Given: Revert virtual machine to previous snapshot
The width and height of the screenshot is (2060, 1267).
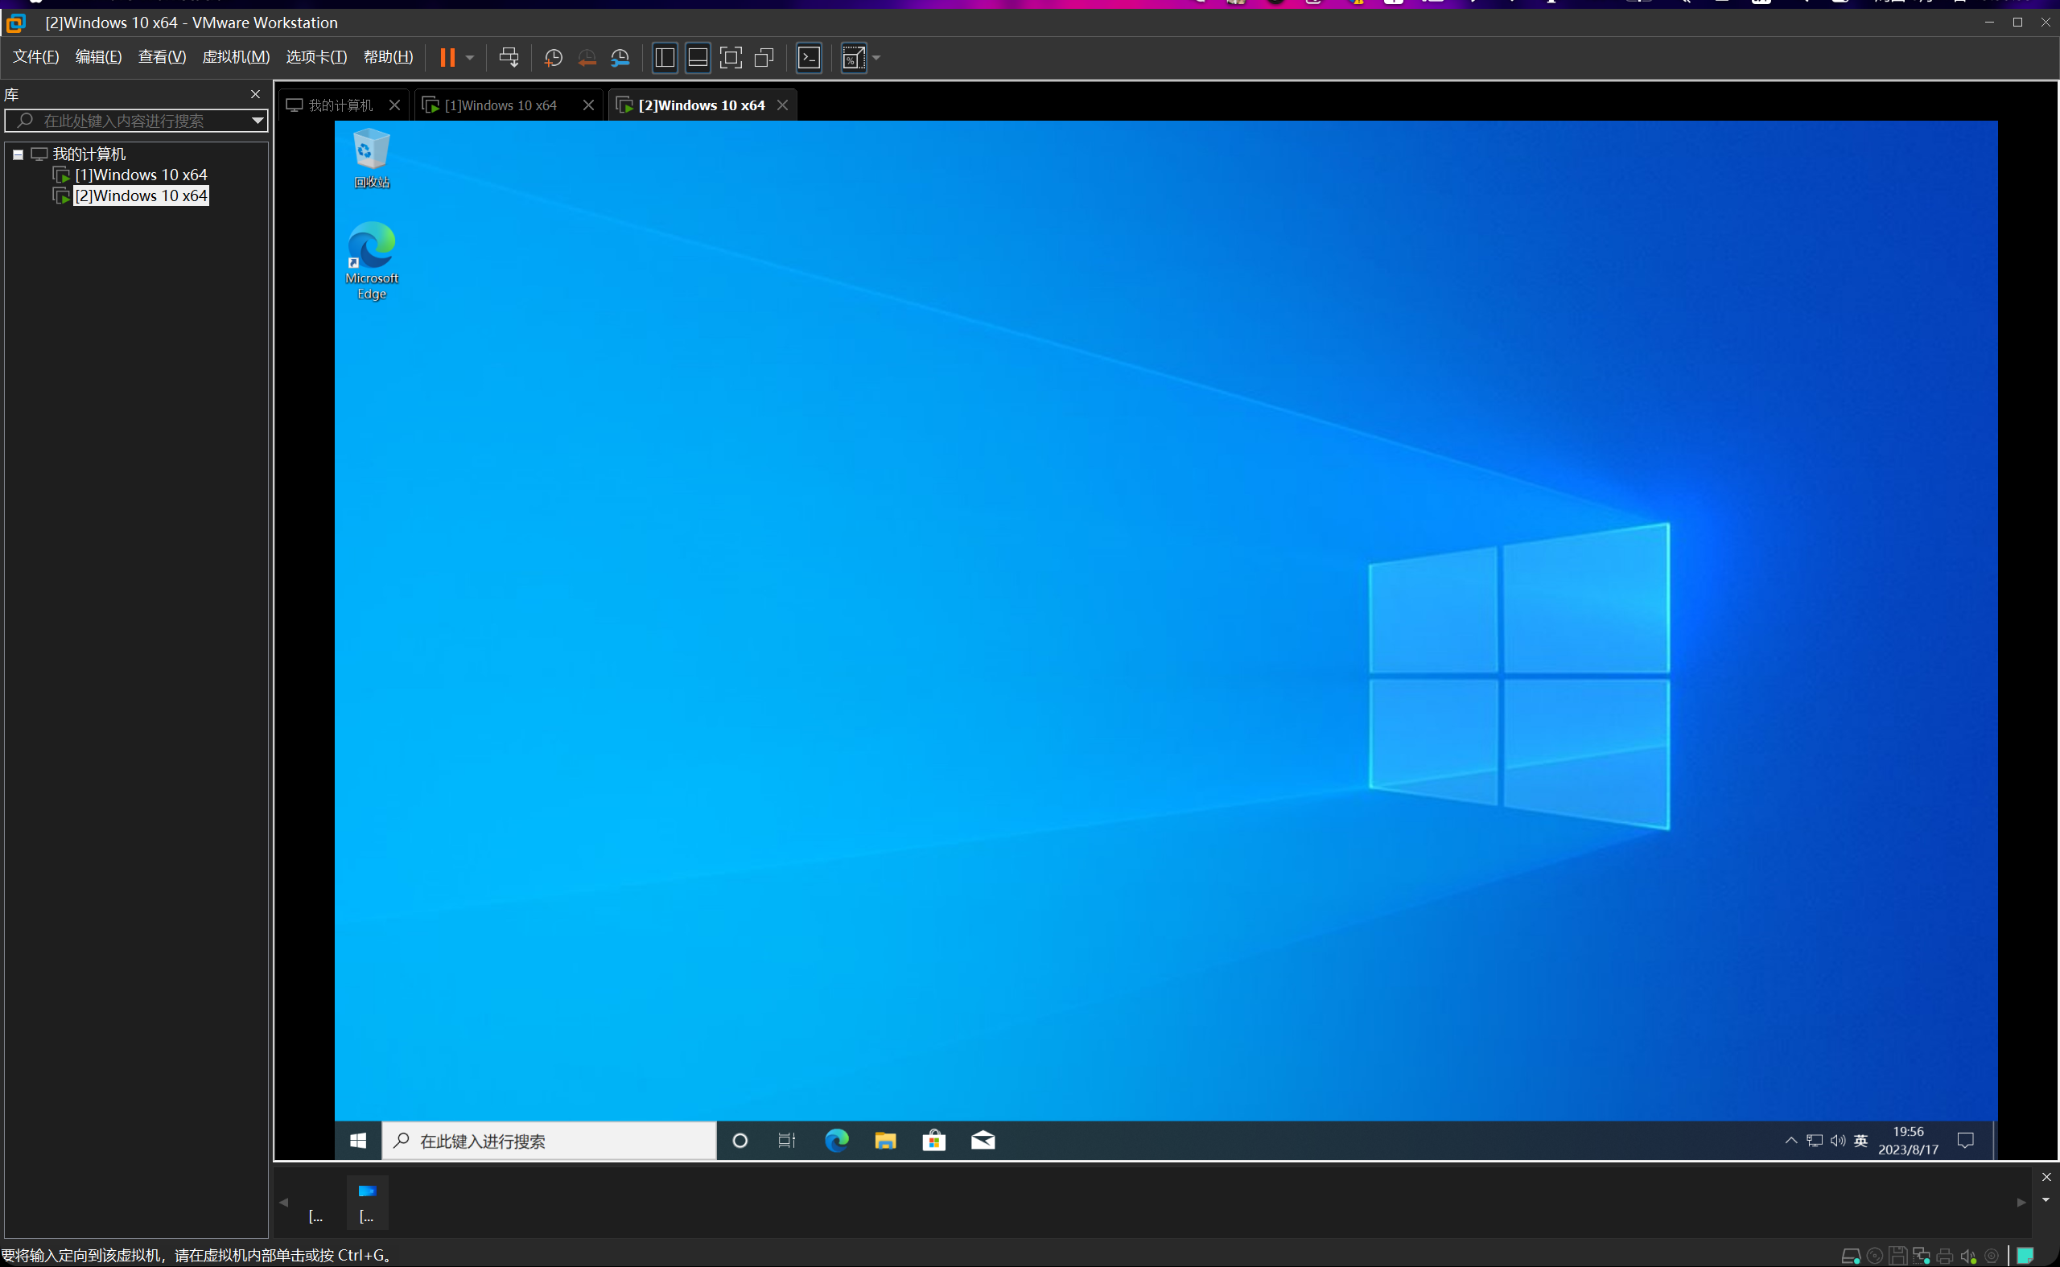Looking at the screenshot, I should point(587,58).
